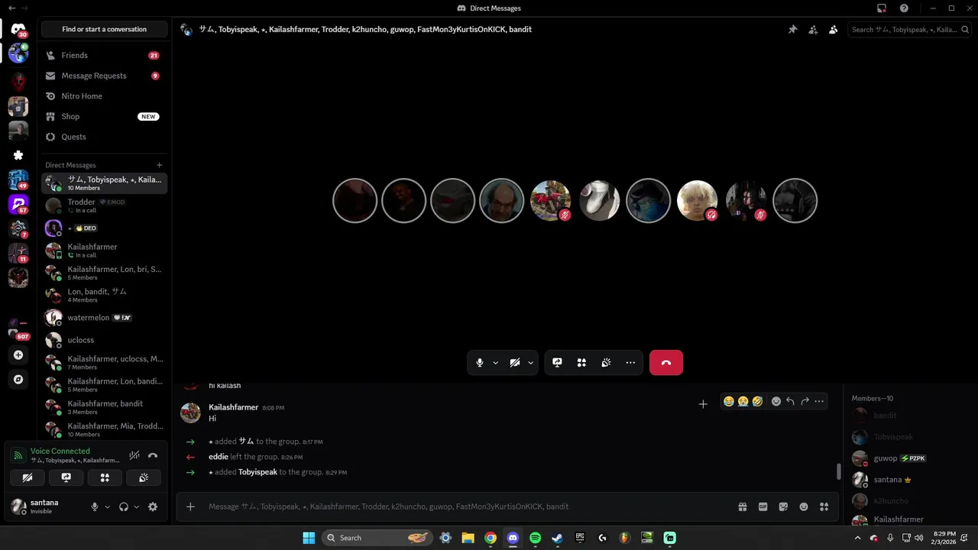Open more options in the call bar

click(630, 363)
